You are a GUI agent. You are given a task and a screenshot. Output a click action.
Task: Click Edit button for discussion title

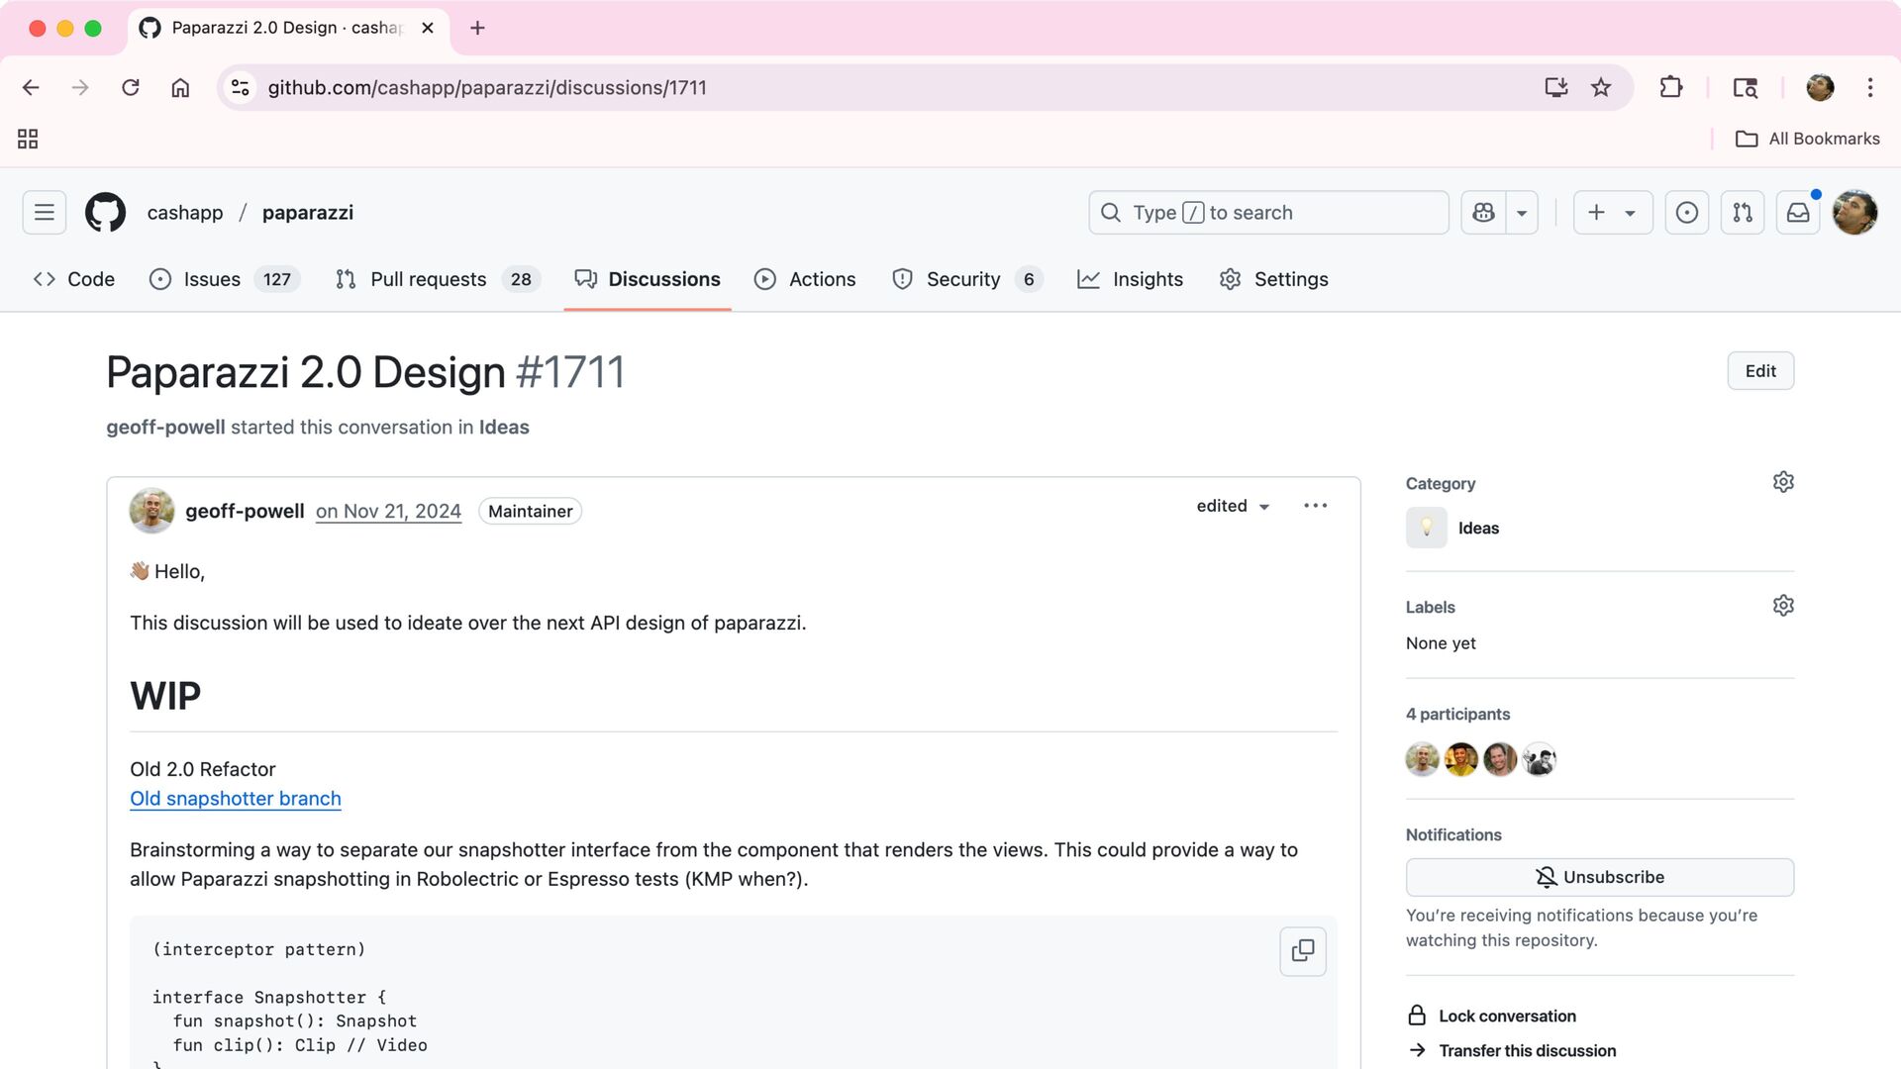(x=1760, y=371)
